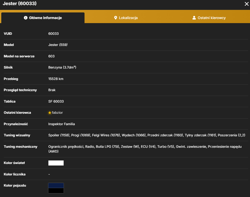
Task: Click the Inspektor Familia affiliation text
Action: pos(62,124)
